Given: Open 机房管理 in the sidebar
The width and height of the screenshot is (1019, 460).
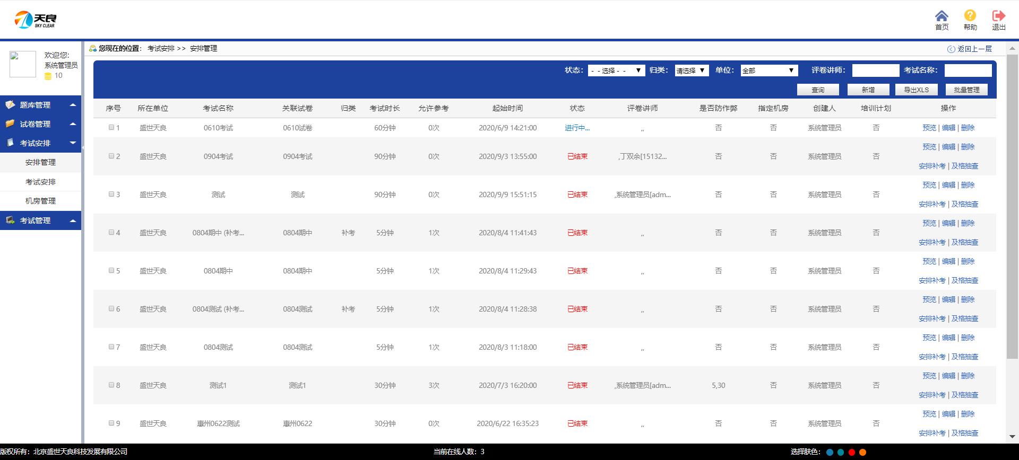Looking at the screenshot, I should (40, 201).
